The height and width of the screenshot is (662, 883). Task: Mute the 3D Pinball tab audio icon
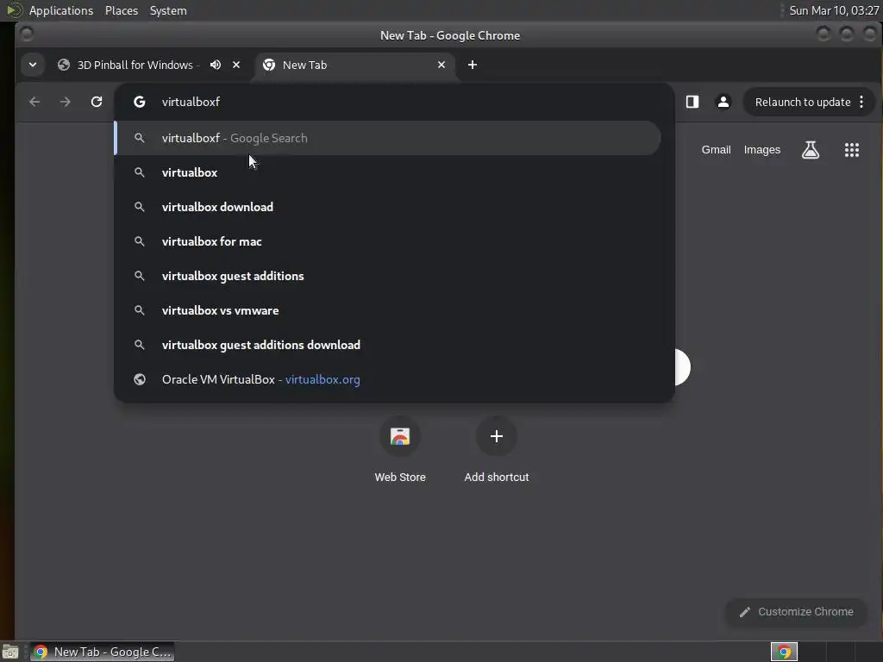pyautogui.click(x=215, y=65)
